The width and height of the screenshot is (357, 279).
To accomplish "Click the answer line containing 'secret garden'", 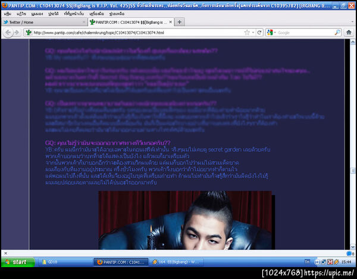I will tap(158, 149).
